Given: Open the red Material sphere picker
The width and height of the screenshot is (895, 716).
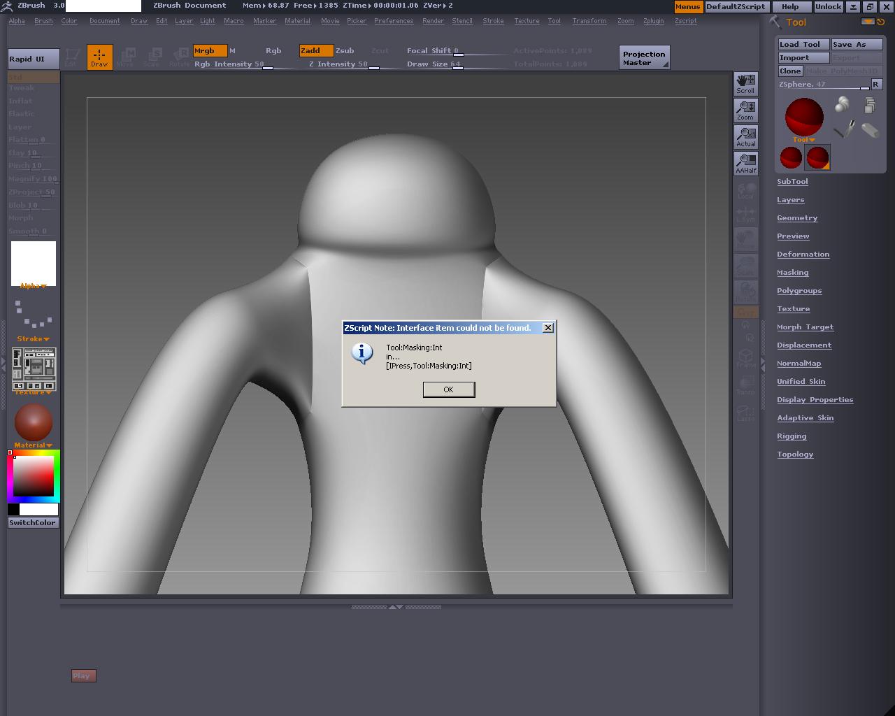Looking at the screenshot, I should [33, 422].
